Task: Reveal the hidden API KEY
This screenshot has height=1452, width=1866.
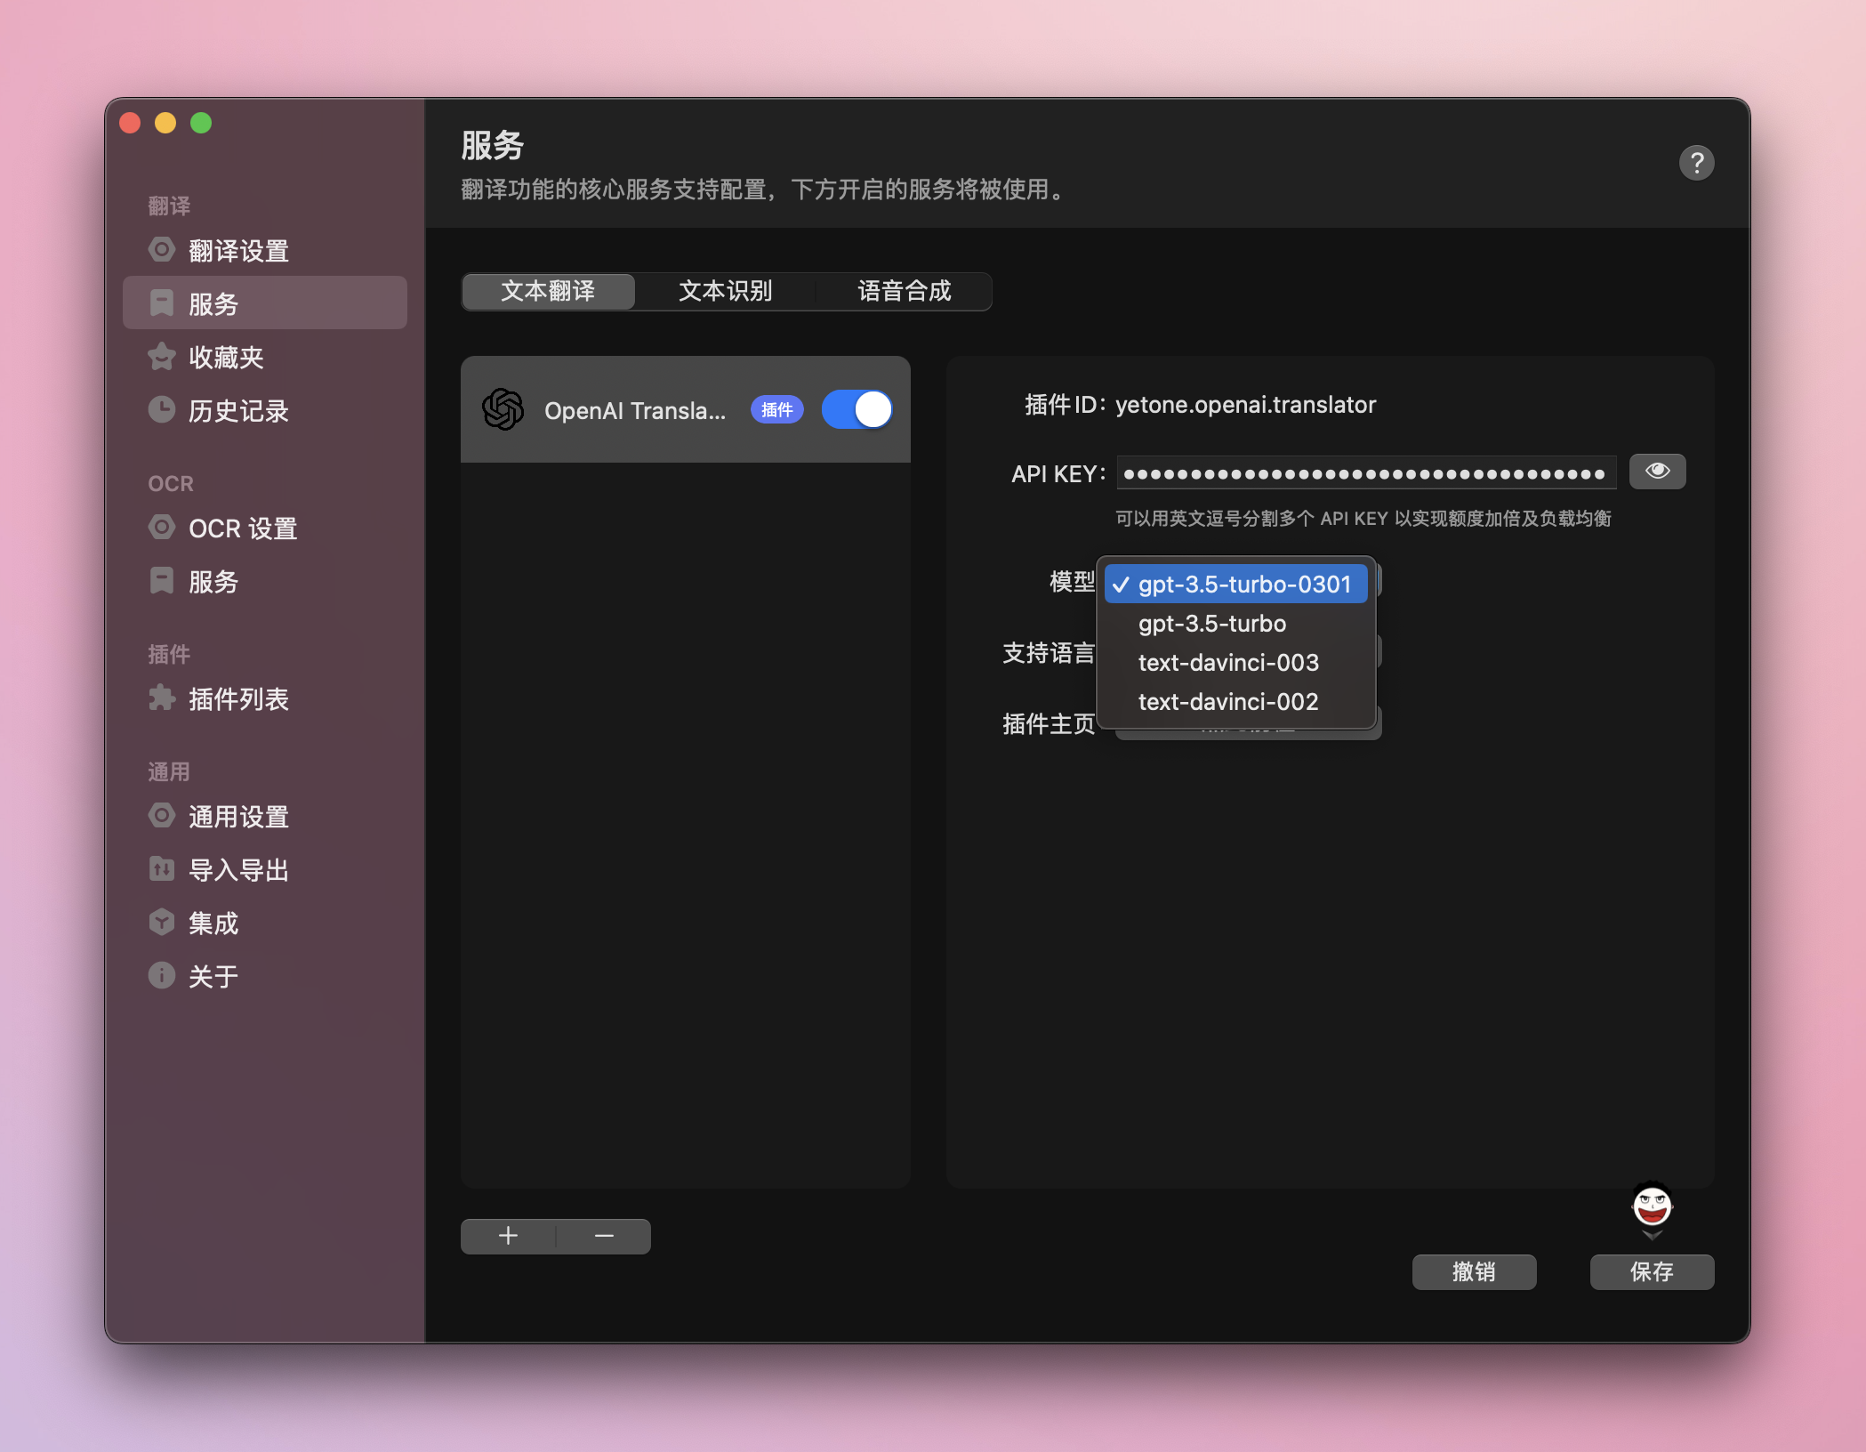Action: point(1656,472)
